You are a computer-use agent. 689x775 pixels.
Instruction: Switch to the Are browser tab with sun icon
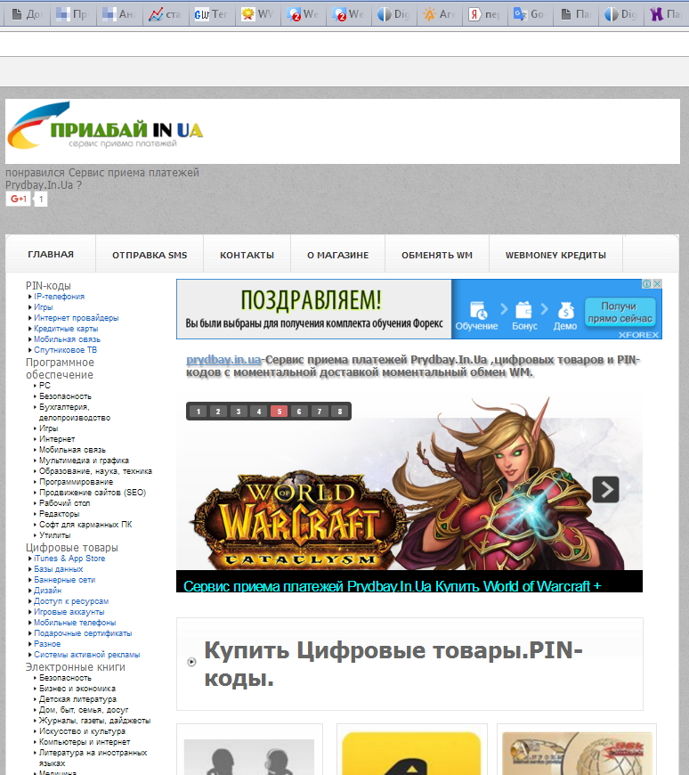[439, 14]
